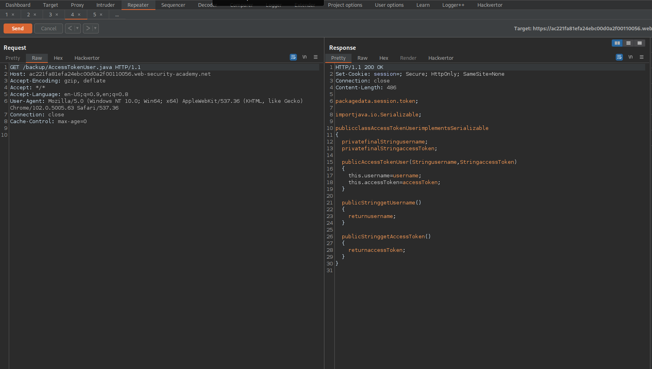Screen dimensions: 652x369
Task: Click Content-Length: 486 response header
Action: coord(366,88)
